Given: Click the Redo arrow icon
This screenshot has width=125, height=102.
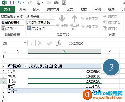Looking at the screenshot, I should tap(30, 3).
